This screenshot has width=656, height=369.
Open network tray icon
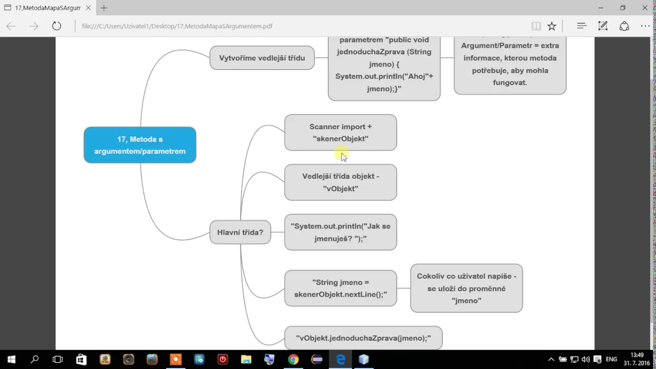pos(575,359)
